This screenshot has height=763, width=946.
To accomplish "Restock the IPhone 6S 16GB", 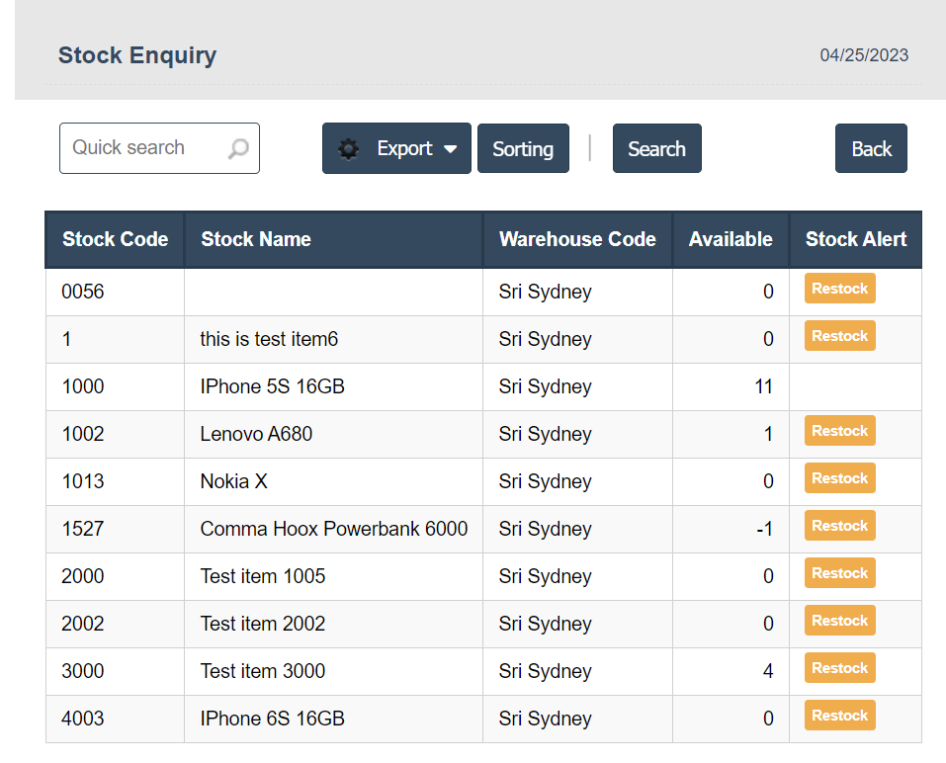I will [839, 716].
